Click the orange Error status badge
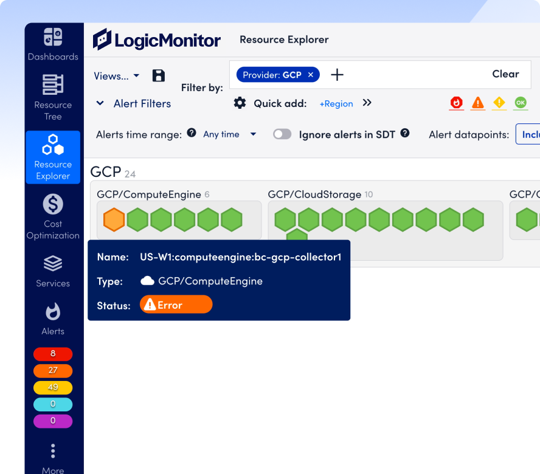Screen dimensions: 540x474 point(176,304)
